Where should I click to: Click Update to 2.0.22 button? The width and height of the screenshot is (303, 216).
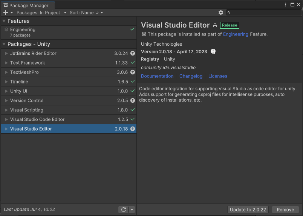[248, 210]
